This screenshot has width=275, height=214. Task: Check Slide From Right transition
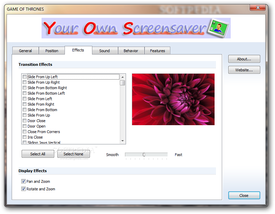[x=25, y=104]
